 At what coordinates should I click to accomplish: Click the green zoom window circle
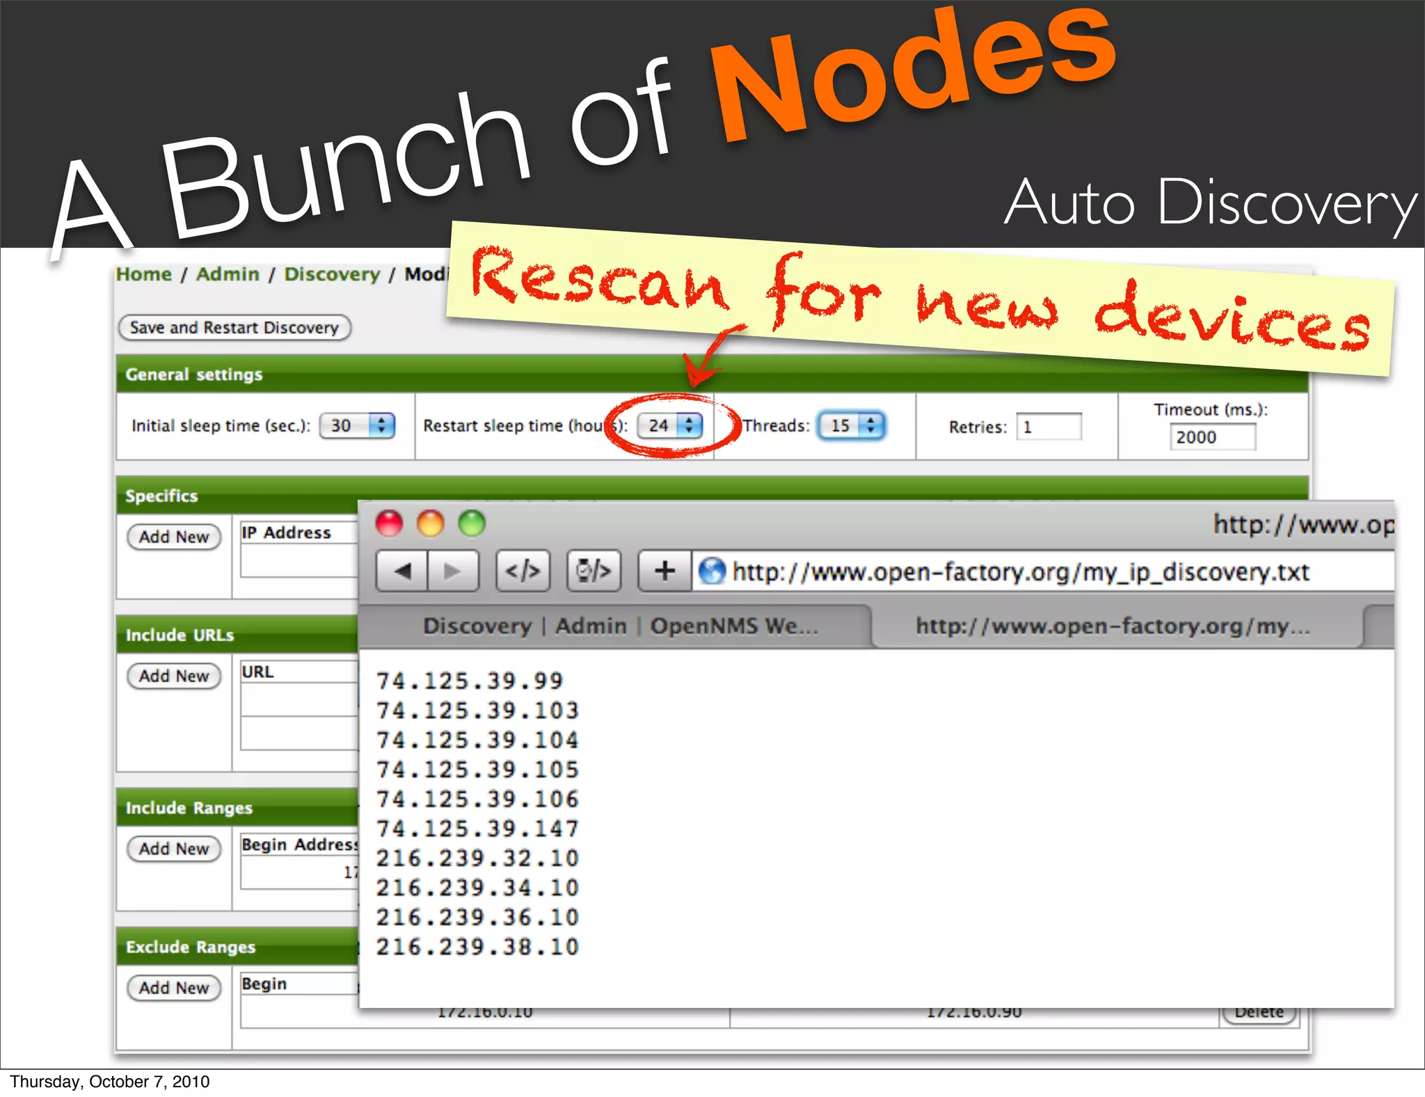pyautogui.click(x=472, y=523)
